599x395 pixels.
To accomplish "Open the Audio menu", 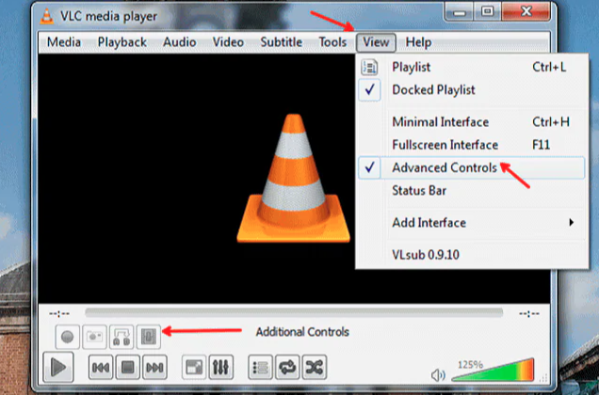I will (x=180, y=42).
